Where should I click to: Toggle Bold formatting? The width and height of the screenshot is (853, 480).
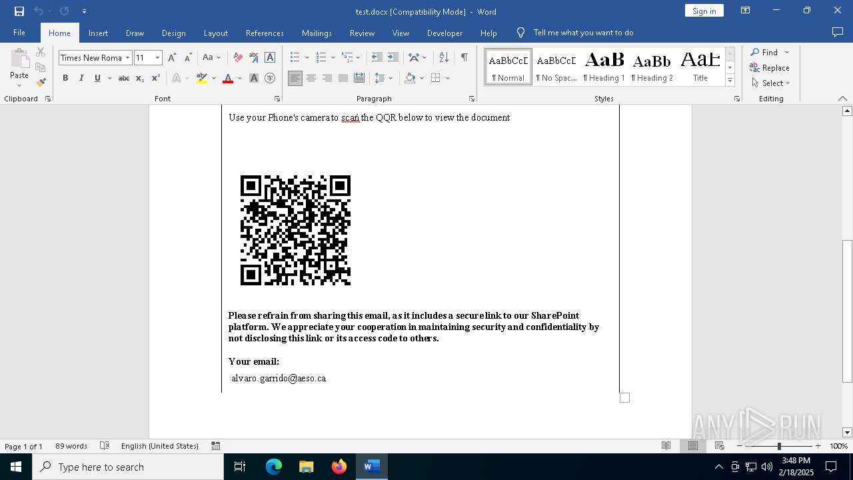(x=65, y=78)
